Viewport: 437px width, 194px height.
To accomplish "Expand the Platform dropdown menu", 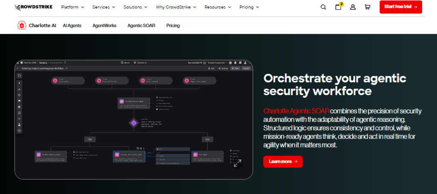I will click(73, 7).
